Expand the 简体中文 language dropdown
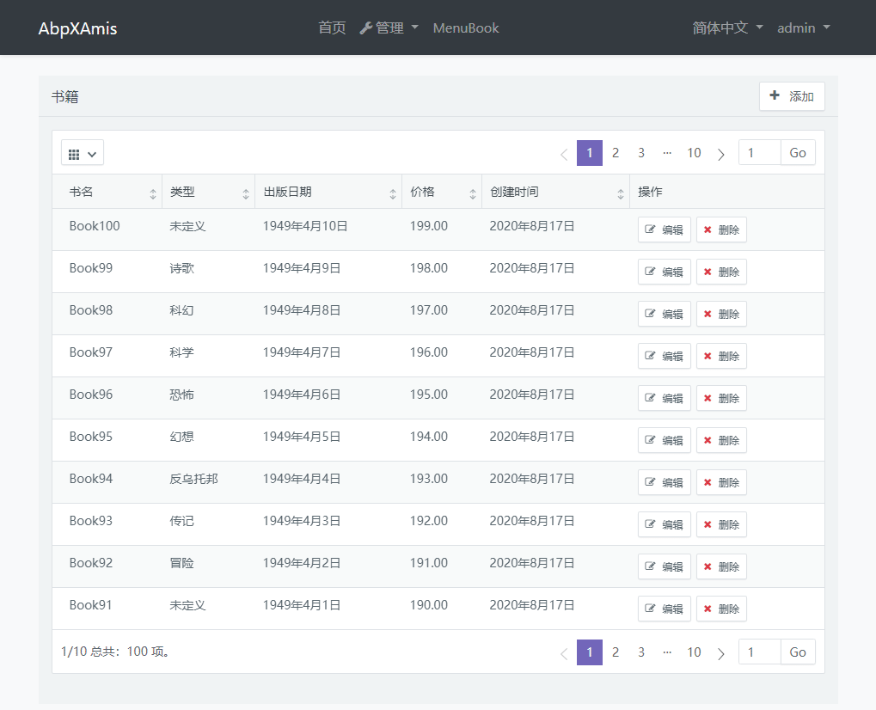876x710 pixels. [727, 28]
